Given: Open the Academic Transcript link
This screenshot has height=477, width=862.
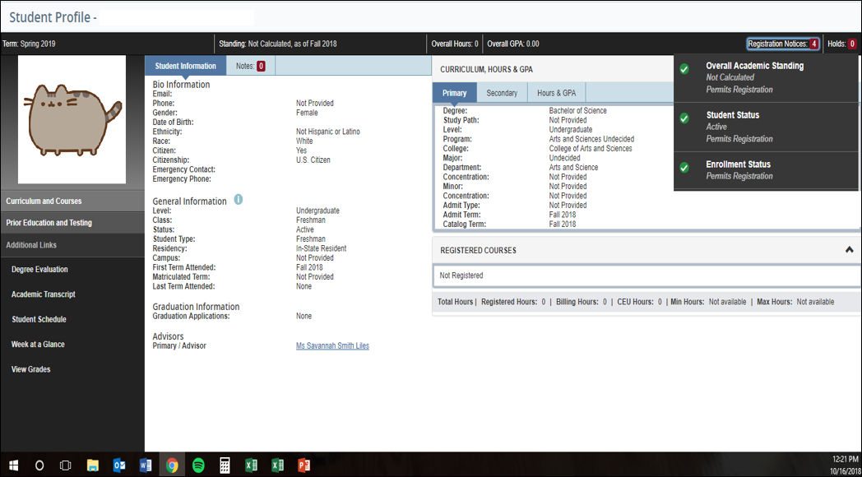Looking at the screenshot, I should coord(44,294).
